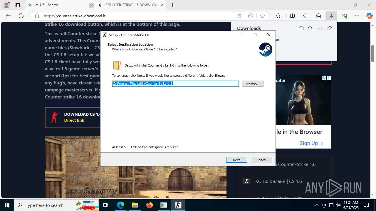Add this page to favorites
Viewport: 376px width, 211px height.
263,16
